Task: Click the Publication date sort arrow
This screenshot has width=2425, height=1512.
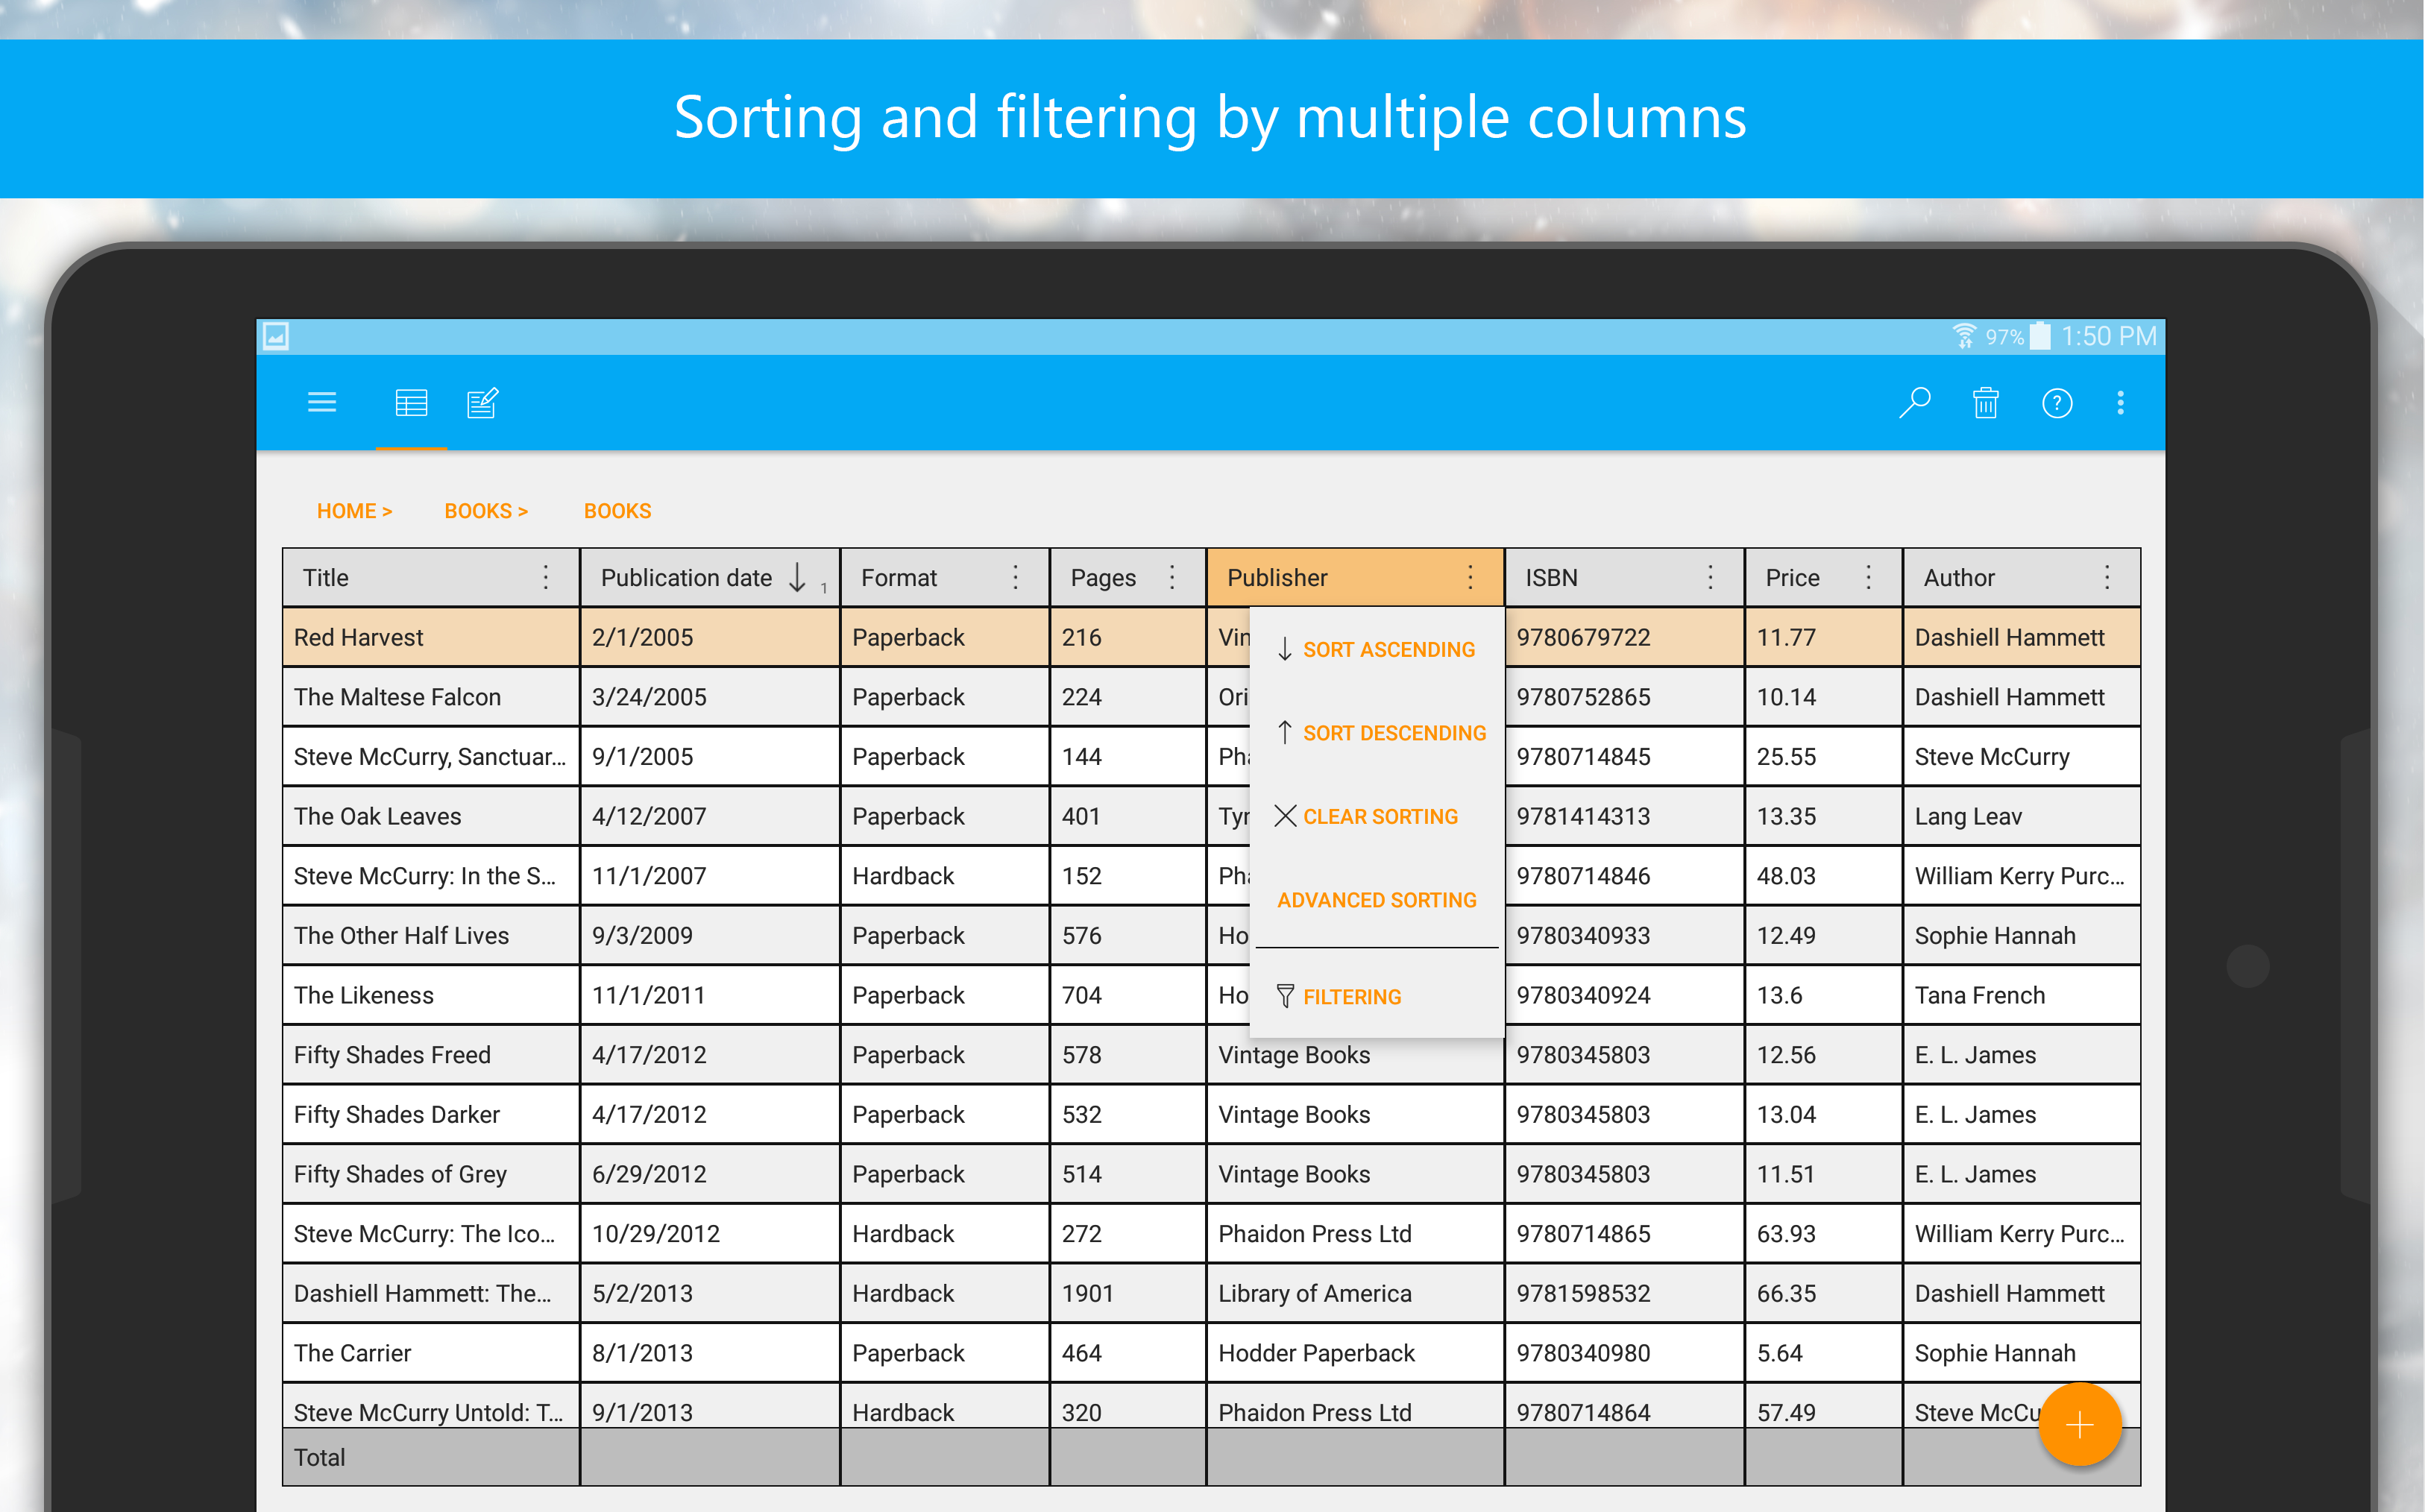Action: pyautogui.click(x=797, y=578)
